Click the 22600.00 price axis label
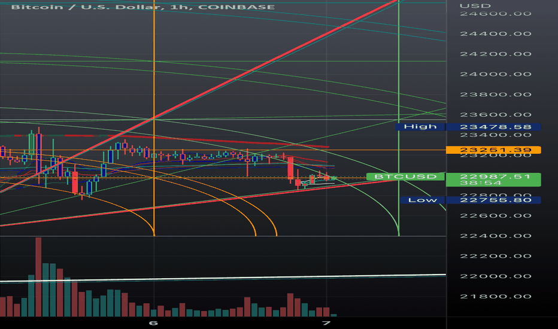 coord(496,216)
